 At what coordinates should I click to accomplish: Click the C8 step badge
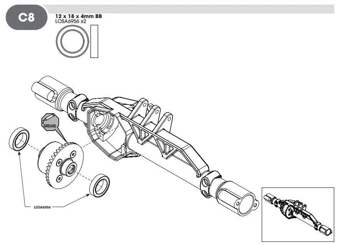[x=26, y=17]
